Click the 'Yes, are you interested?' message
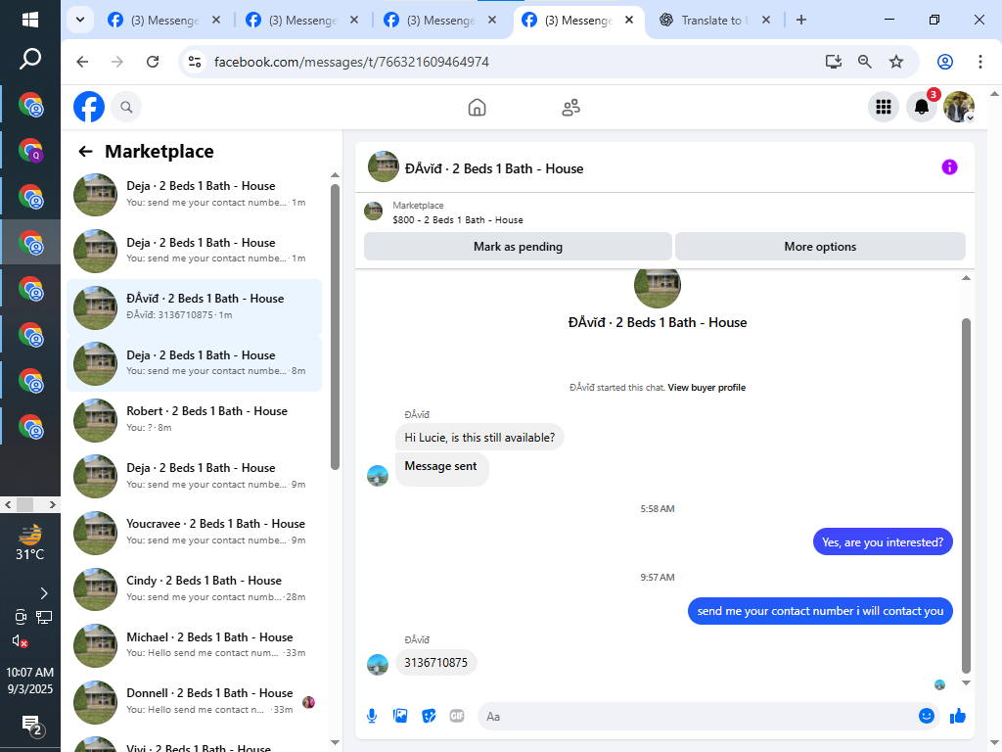The height and width of the screenshot is (752, 1002). (883, 542)
